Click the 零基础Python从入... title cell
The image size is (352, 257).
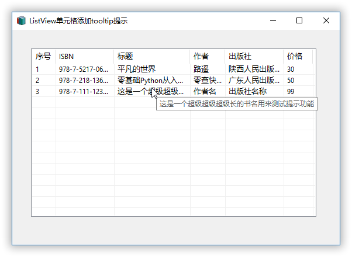point(150,81)
